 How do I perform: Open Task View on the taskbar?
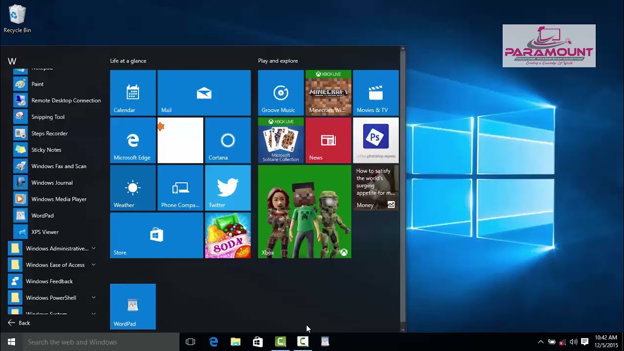pyautogui.click(x=191, y=342)
